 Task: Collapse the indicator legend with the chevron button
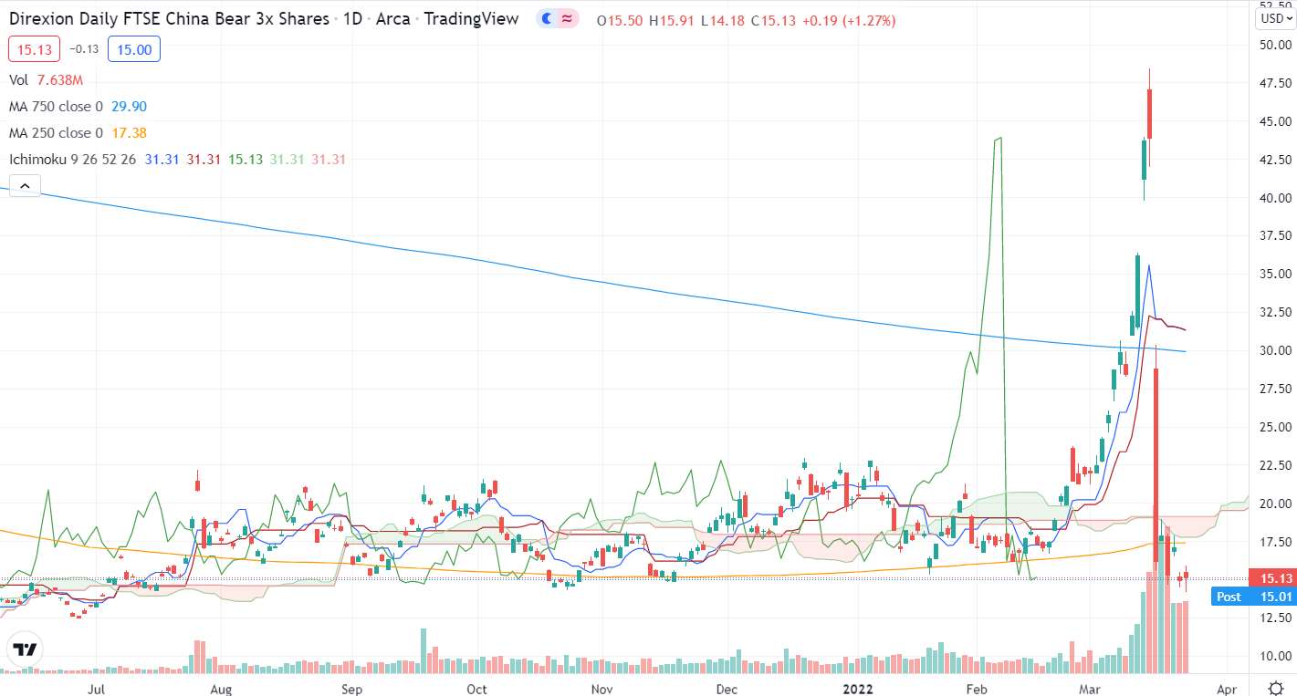[x=25, y=186]
